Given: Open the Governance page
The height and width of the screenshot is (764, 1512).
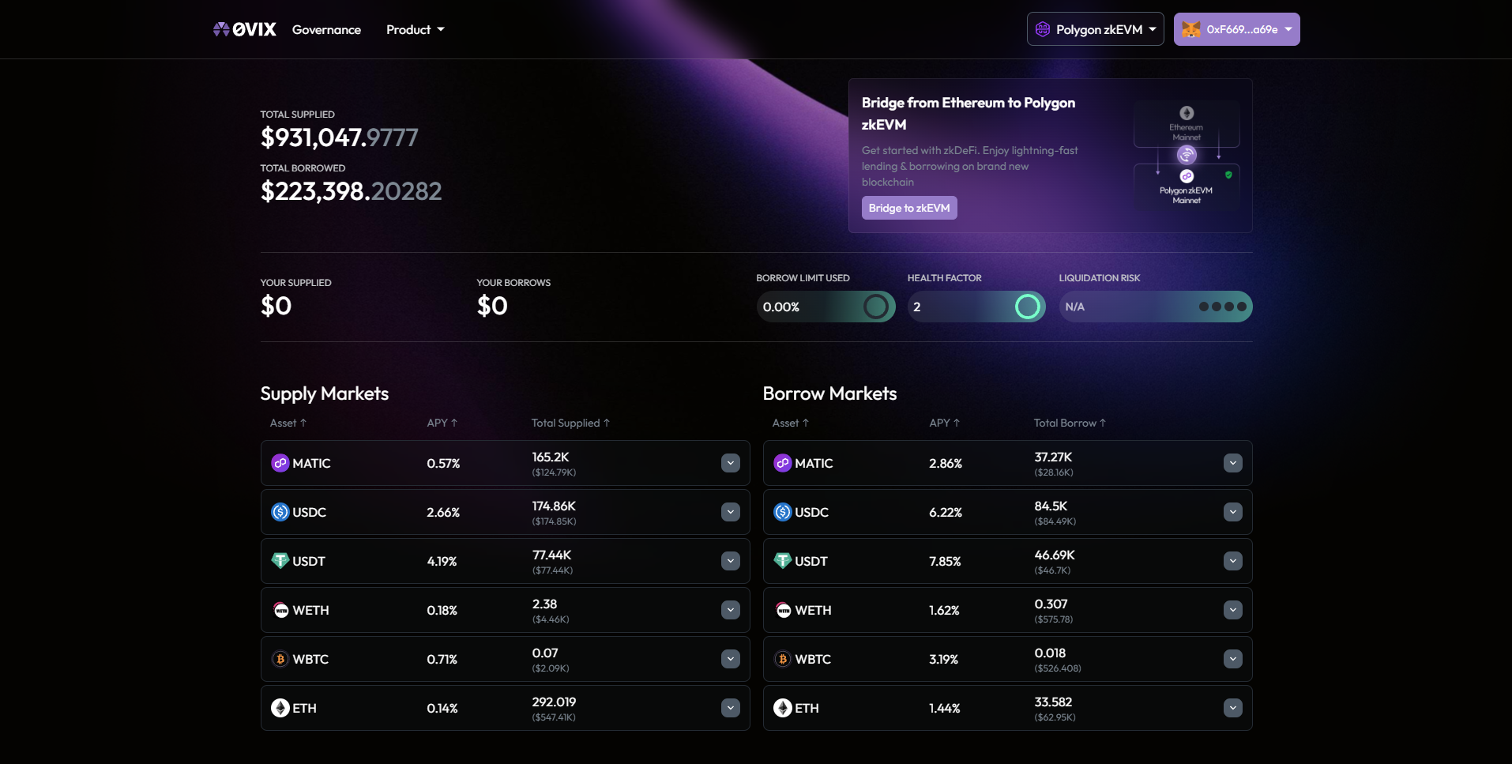Looking at the screenshot, I should point(326,29).
